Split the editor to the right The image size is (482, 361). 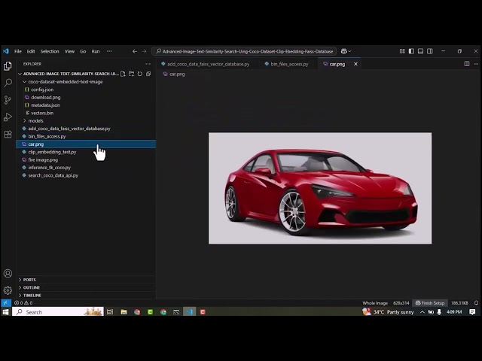pos(467,64)
